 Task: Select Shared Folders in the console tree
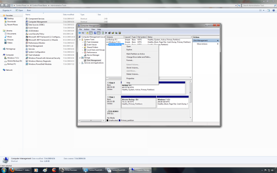coord(92,47)
